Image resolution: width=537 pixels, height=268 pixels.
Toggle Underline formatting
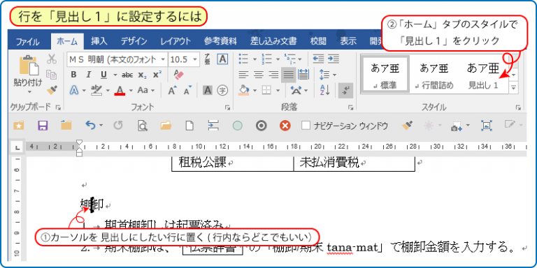pos(103,75)
